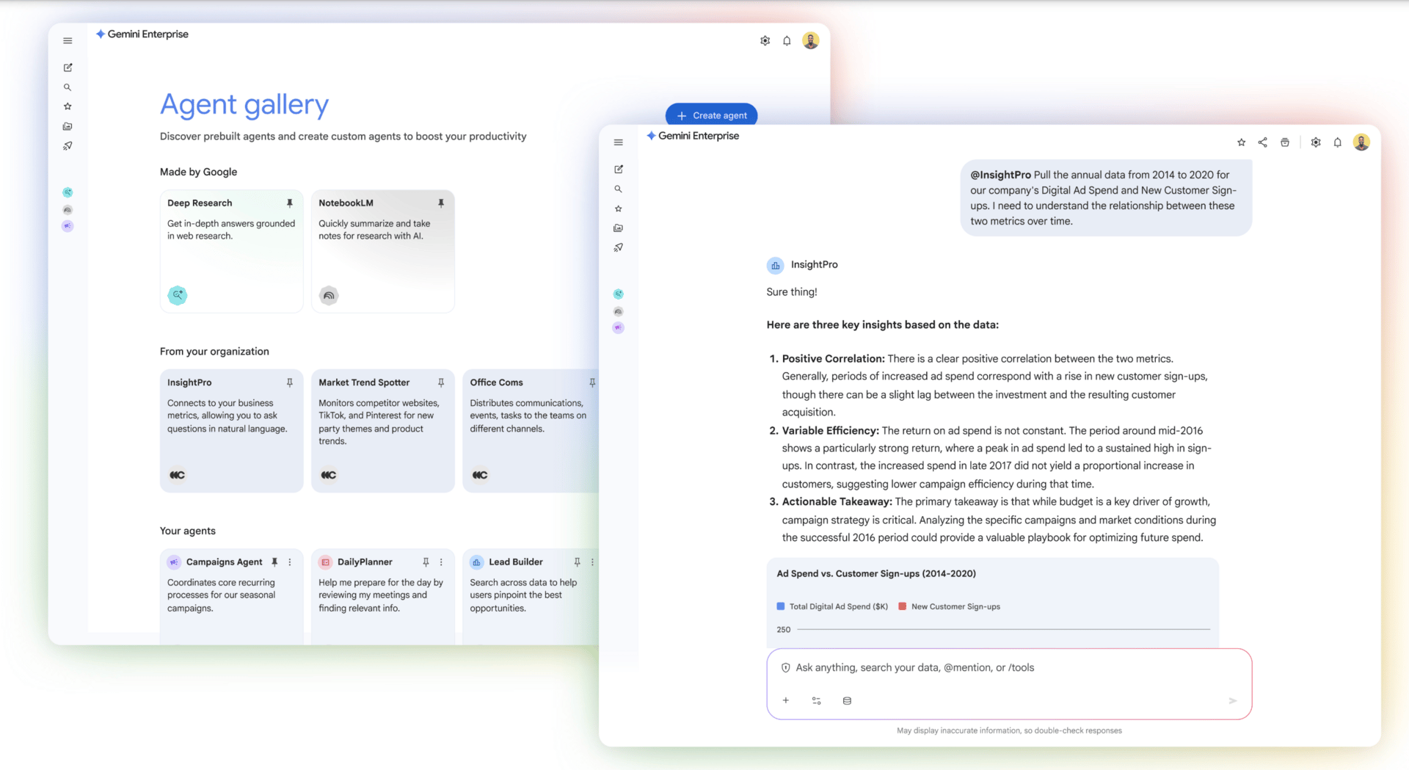Open hamburger menu in Agent gallery window
The width and height of the screenshot is (1409, 770).
[x=68, y=41]
